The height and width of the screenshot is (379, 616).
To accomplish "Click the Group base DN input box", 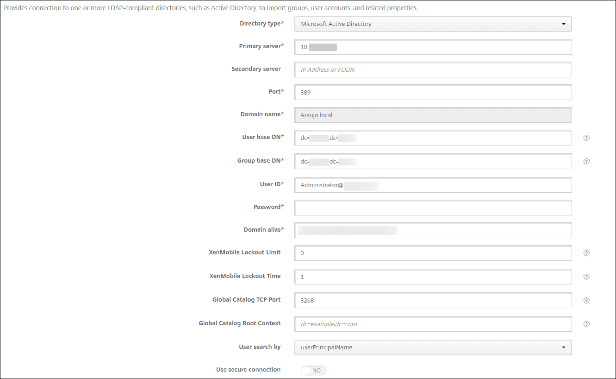I will [x=433, y=161].
